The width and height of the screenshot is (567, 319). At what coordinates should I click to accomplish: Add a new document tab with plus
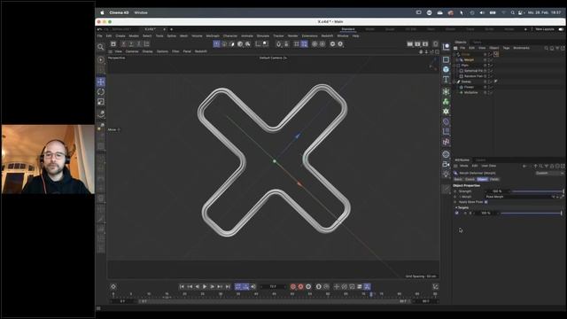click(171, 29)
